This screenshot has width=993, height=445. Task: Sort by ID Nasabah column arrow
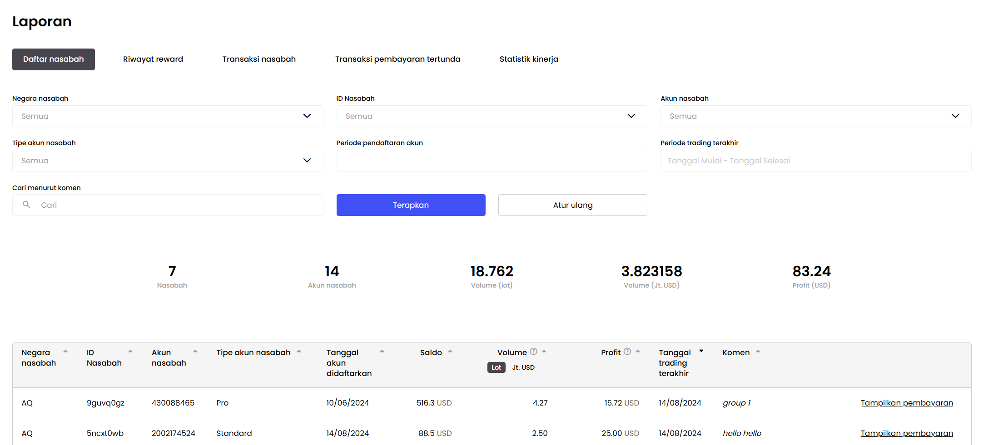pos(130,351)
